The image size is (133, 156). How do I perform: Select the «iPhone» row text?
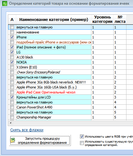(22, 37)
